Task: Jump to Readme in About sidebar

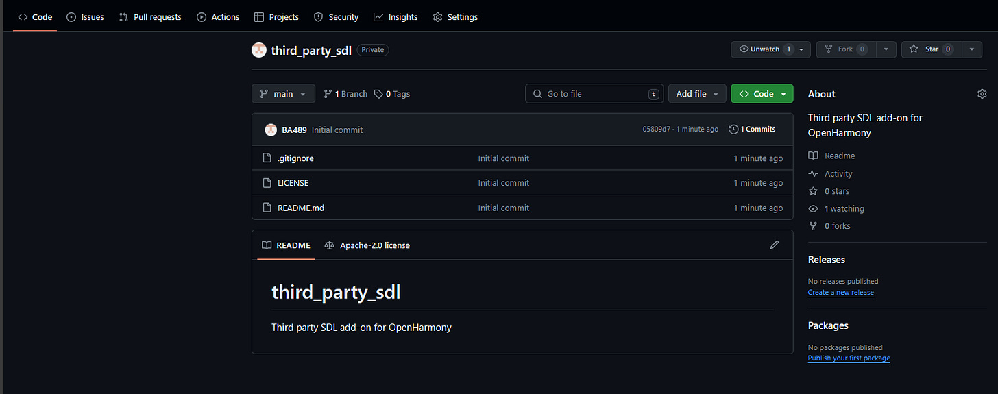Action: pyautogui.click(x=831, y=156)
